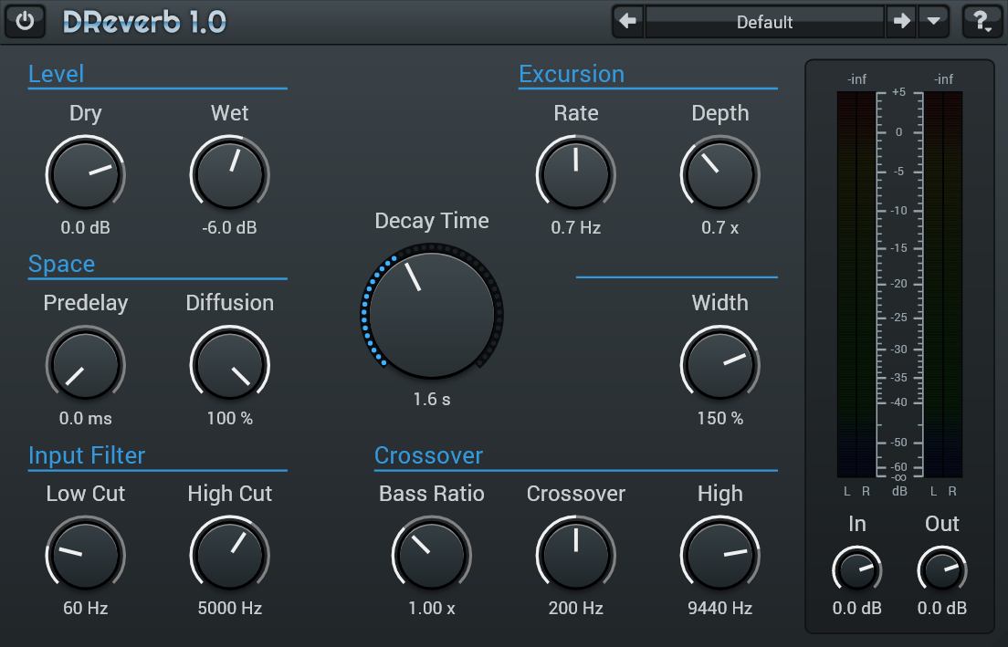Click the Default preset name field
1008x647 pixels.
coord(764,22)
